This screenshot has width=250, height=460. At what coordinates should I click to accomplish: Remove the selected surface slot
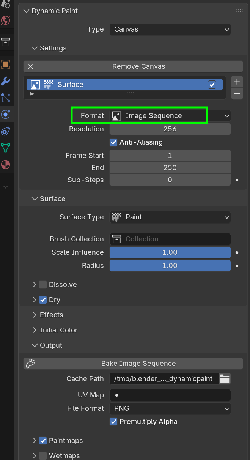[x=237, y=93]
